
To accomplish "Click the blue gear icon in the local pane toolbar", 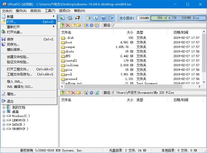I will 91,92.
